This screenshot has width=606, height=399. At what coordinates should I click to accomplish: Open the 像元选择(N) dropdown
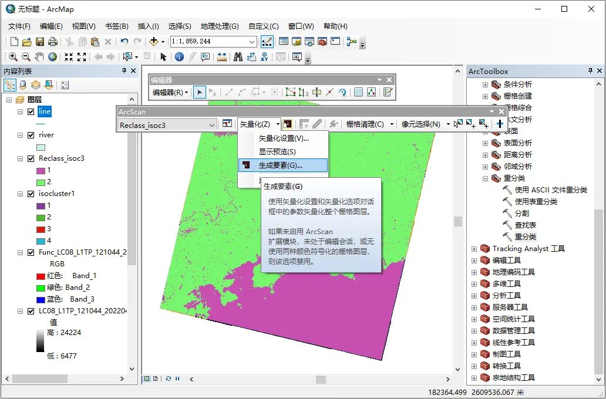426,124
